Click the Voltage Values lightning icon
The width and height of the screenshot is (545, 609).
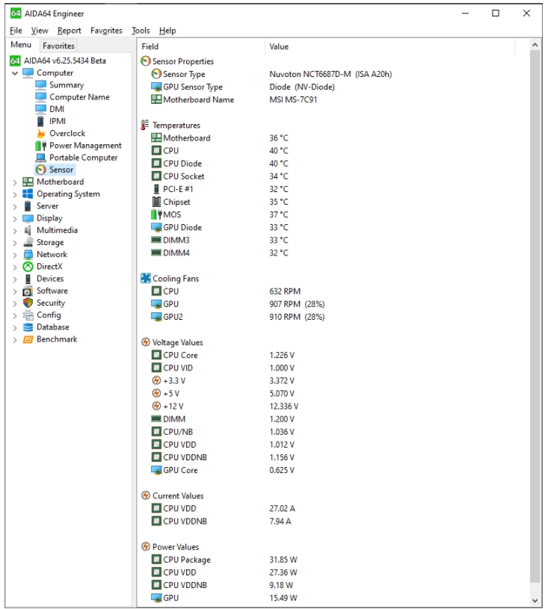pos(146,342)
